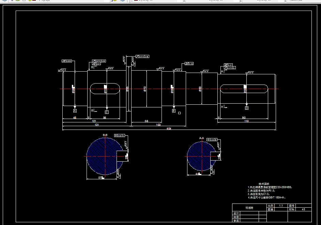Screen dimensions: 321x225
Task: Click the 技术要求 heading text
Action: 264,184
